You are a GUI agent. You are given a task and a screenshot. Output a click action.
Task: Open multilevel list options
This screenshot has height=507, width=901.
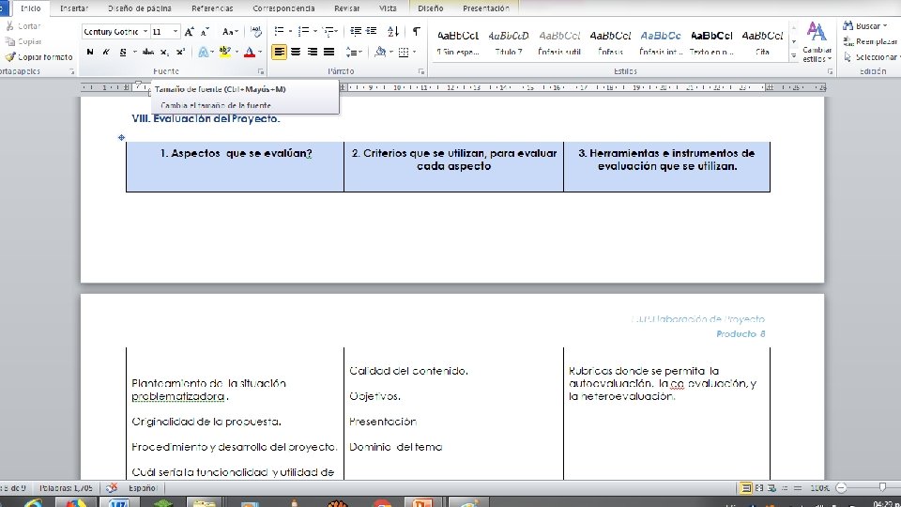[x=329, y=31]
